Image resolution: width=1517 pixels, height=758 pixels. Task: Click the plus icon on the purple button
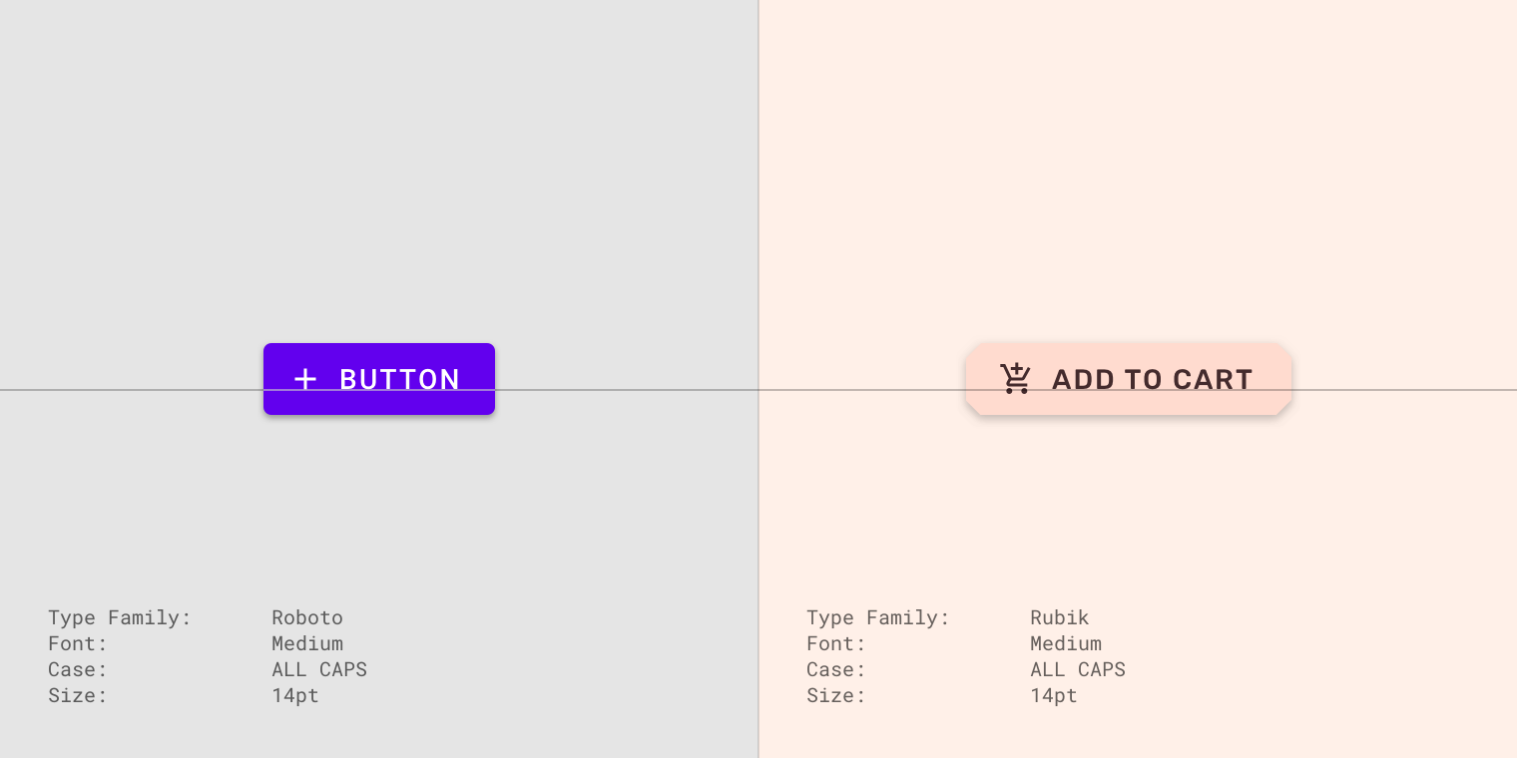(x=305, y=379)
